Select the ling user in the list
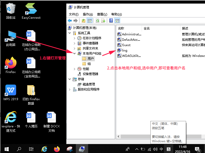 point(125,50)
